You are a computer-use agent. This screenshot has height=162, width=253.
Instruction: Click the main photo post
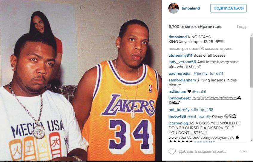tap(81, 80)
